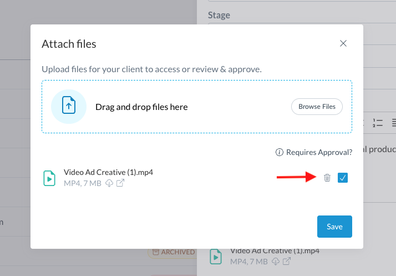Save the attached files

[x=334, y=227]
